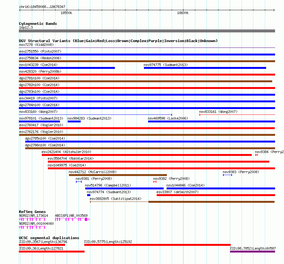
Task: Click the nsv833160 (Wong2007) label
Action: [x=38, y=112]
